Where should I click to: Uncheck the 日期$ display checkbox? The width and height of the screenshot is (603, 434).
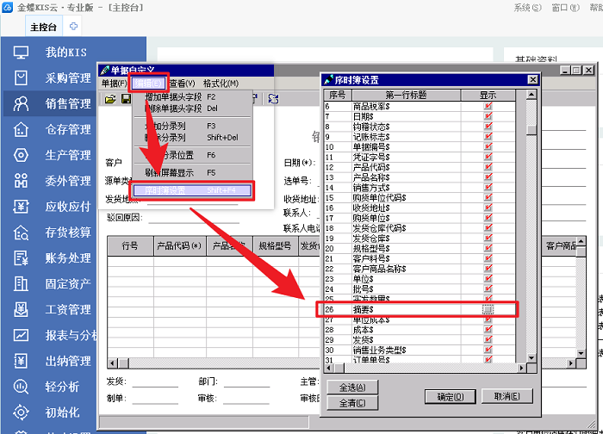coord(488,116)
